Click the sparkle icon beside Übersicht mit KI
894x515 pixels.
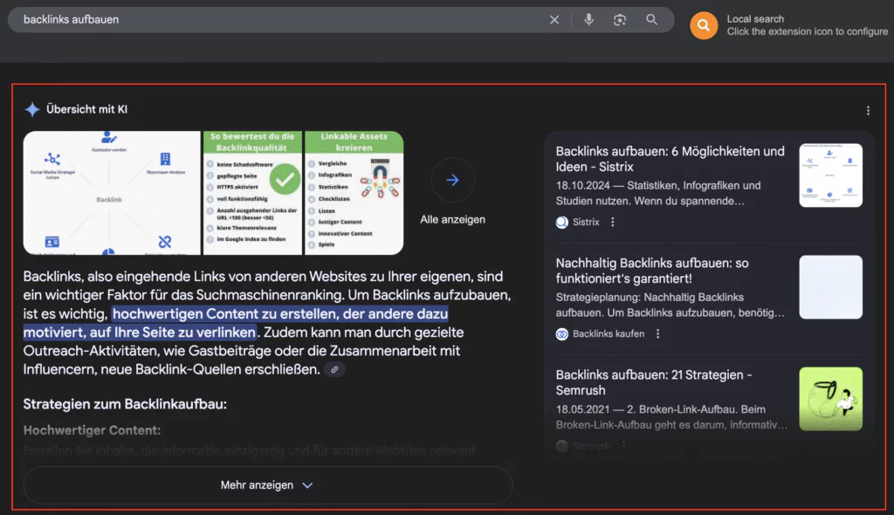click(32, 109)
